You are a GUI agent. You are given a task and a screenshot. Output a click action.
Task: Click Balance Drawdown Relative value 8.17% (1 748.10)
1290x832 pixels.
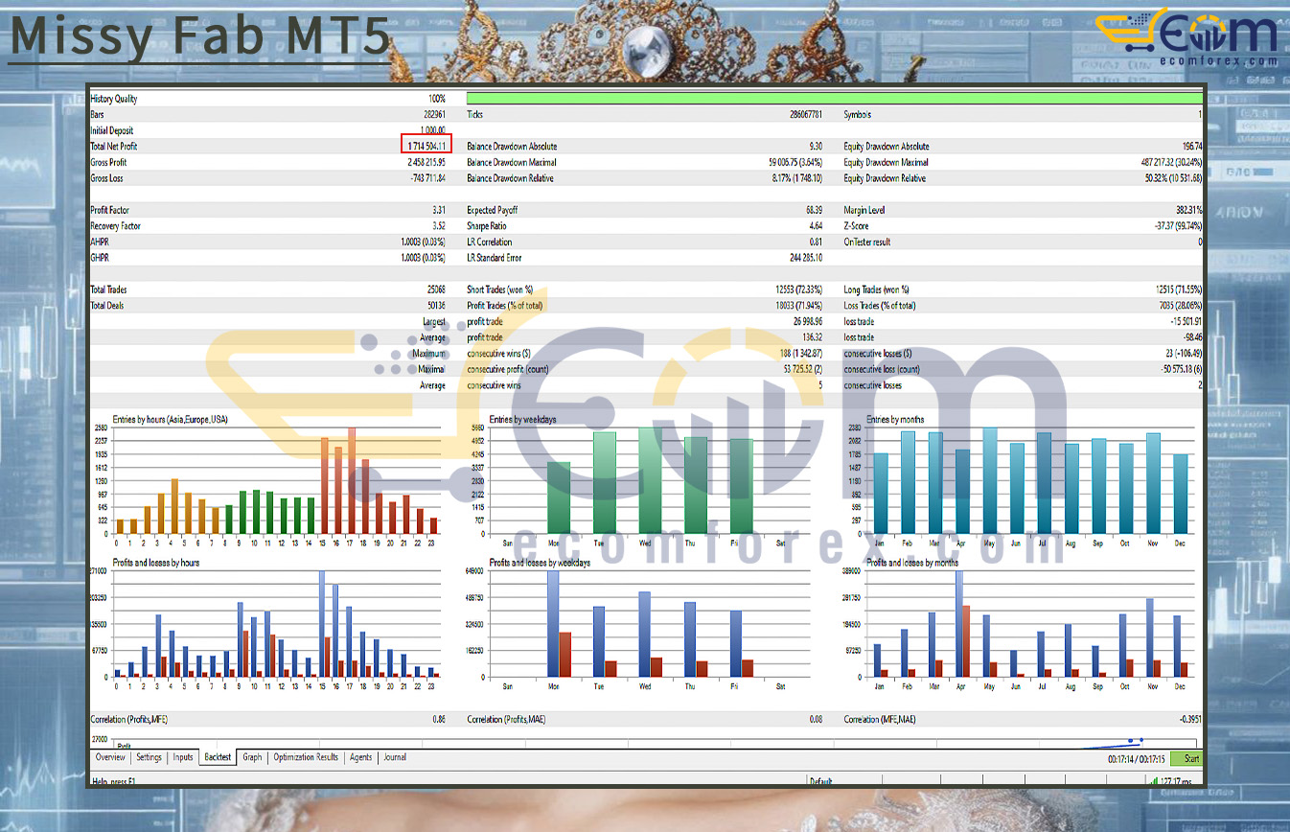797,178
